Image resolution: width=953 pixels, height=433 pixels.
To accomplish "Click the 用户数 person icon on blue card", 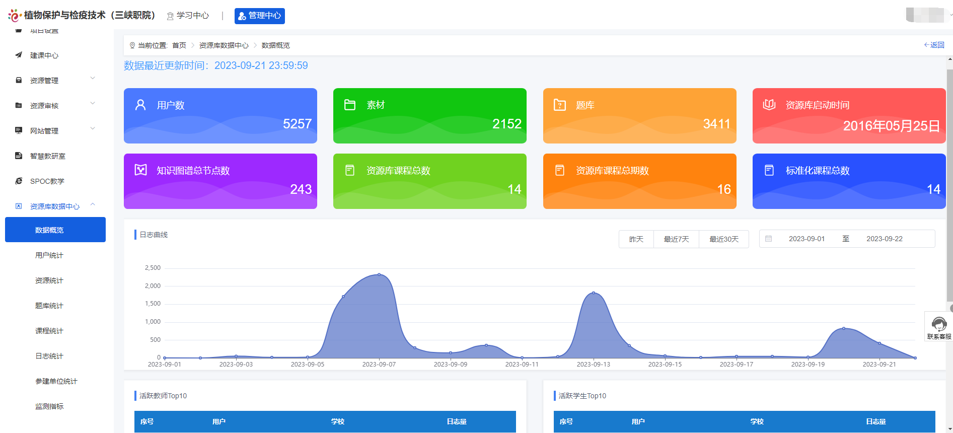I will coord(140,105).
